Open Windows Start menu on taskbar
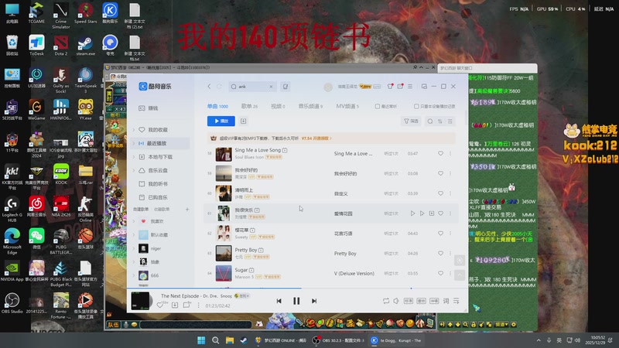Viewport: 619px width, 348px height. (201, 340)
